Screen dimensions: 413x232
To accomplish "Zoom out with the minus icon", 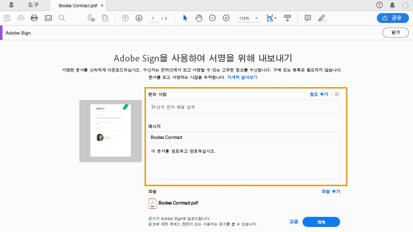I will 212,18.
